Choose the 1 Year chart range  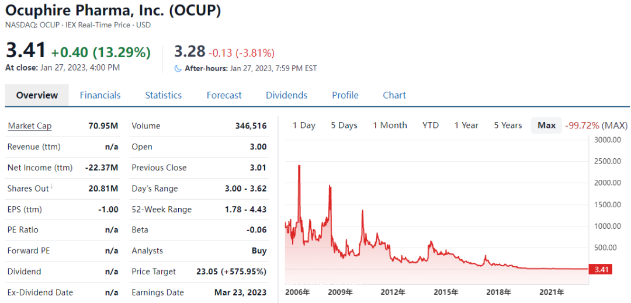pos(466,125)
